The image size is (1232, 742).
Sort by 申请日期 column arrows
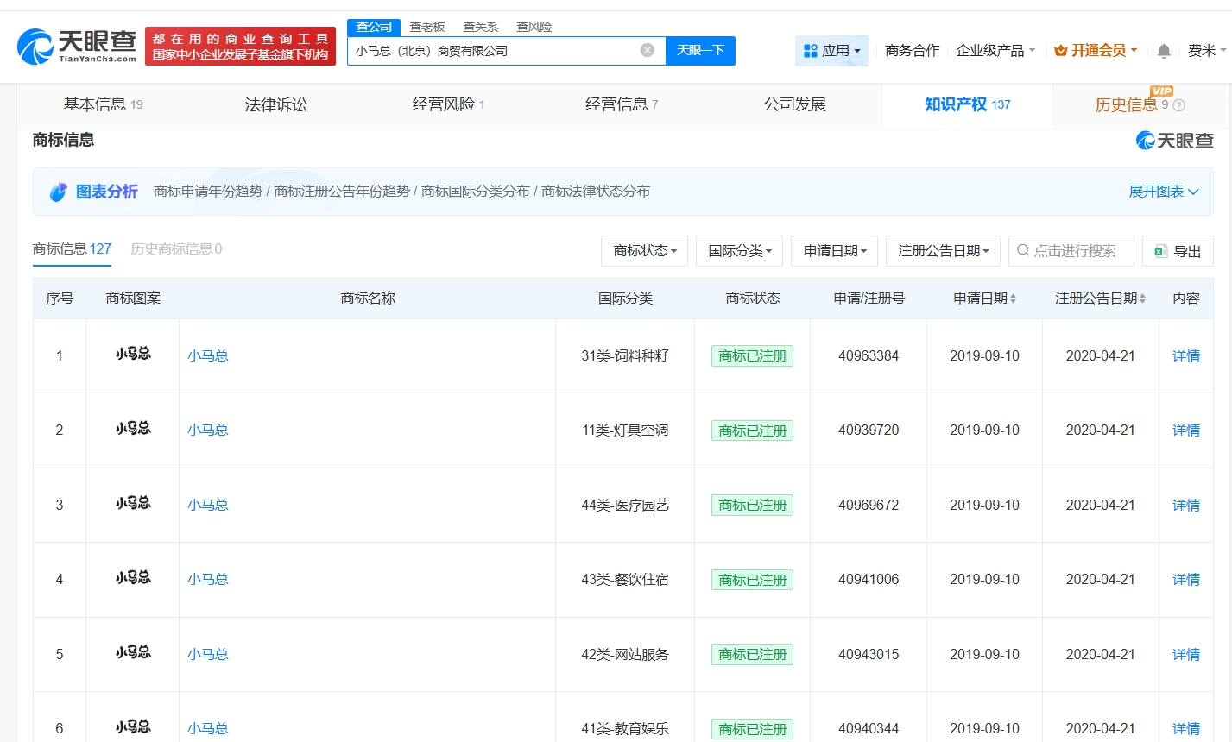pyautogui.click(x=1013, y=299)
